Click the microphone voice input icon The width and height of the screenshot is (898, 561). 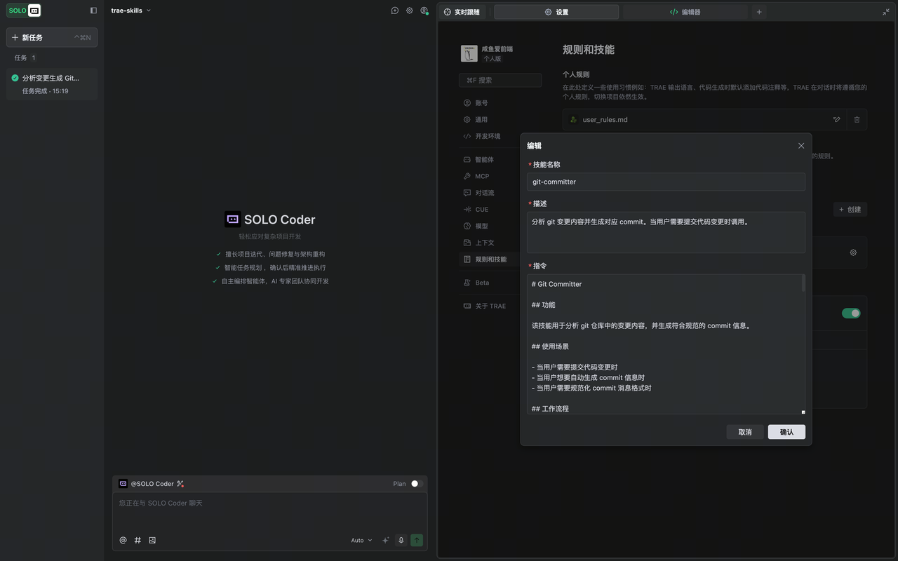(401, 540)
